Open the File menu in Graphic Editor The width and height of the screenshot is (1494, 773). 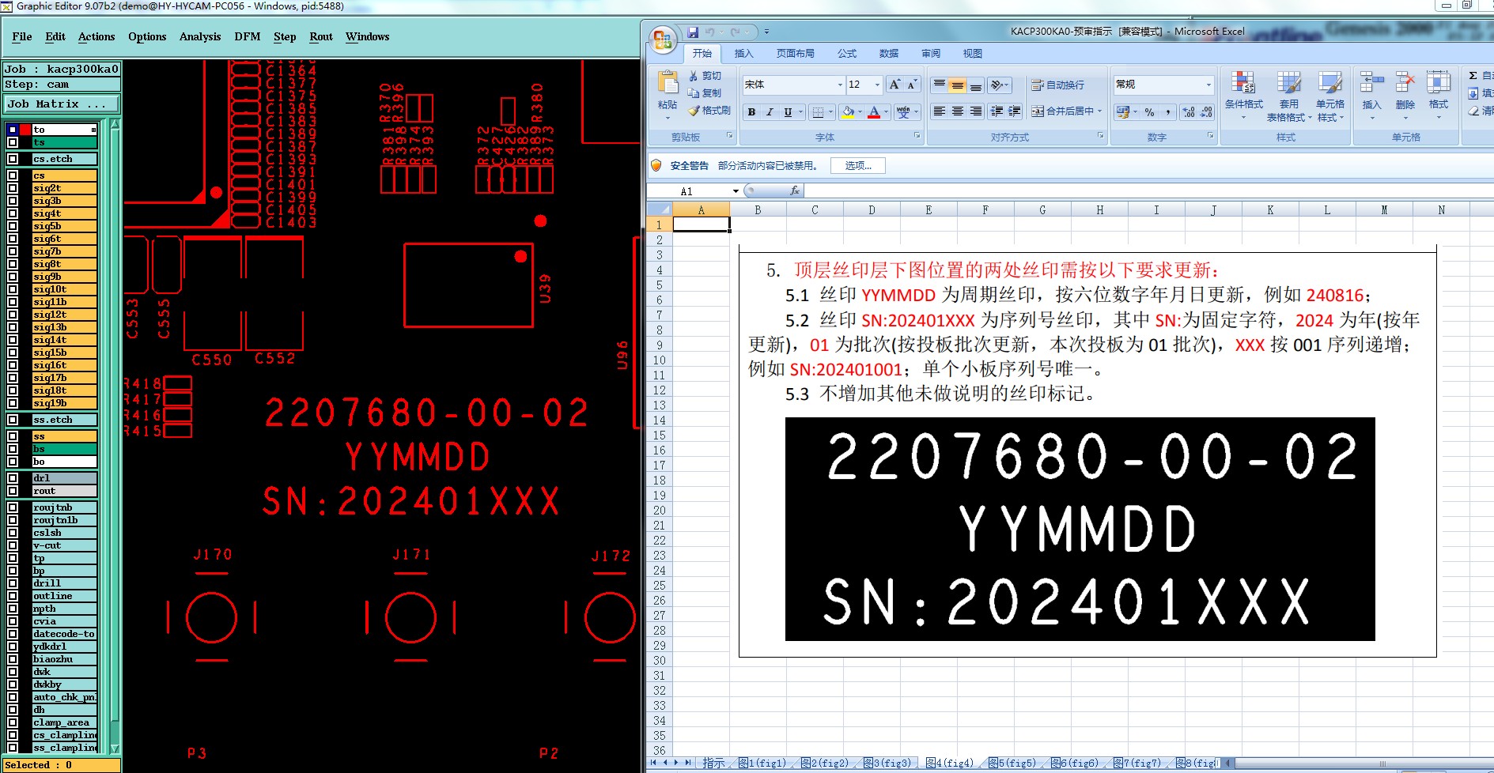click(22, 36)
